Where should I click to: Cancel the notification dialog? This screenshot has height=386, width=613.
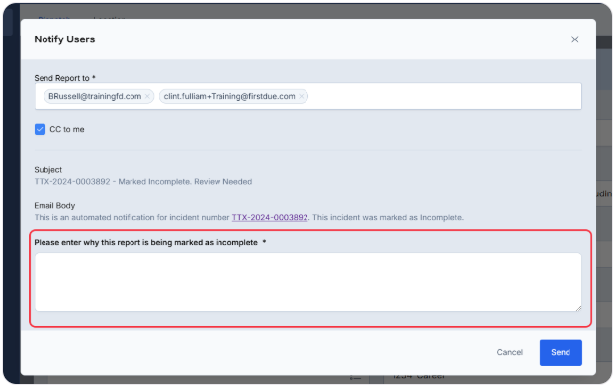[x=509, y=352]
